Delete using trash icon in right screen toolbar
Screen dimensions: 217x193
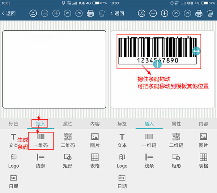(210, 13)
